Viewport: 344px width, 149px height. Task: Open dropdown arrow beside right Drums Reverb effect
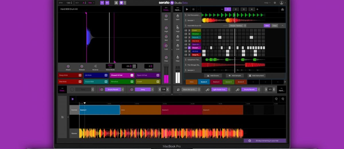point(259,89)
